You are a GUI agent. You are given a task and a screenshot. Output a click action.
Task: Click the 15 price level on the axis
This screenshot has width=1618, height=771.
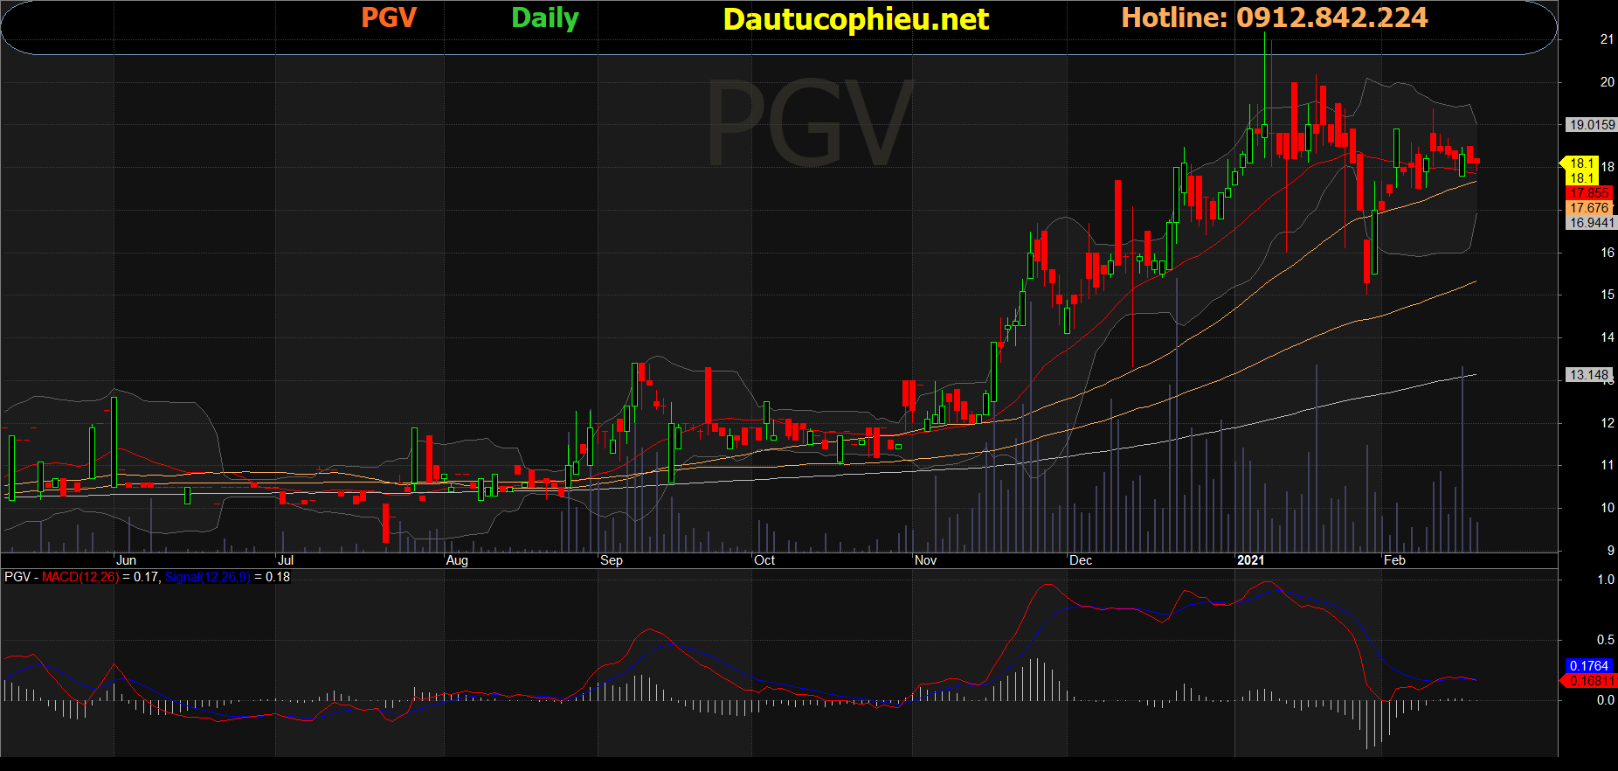[x=1607, y=295]
